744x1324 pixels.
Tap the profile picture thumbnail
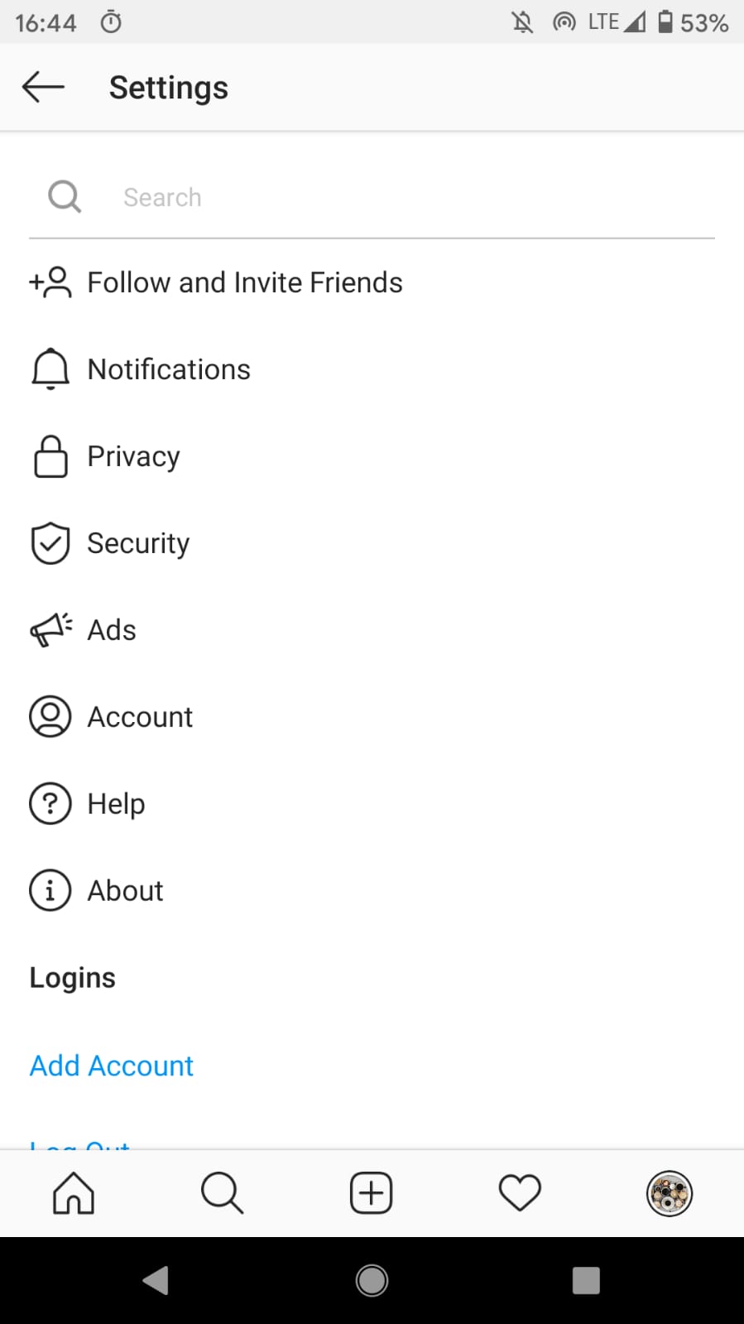coord(669,1193)
